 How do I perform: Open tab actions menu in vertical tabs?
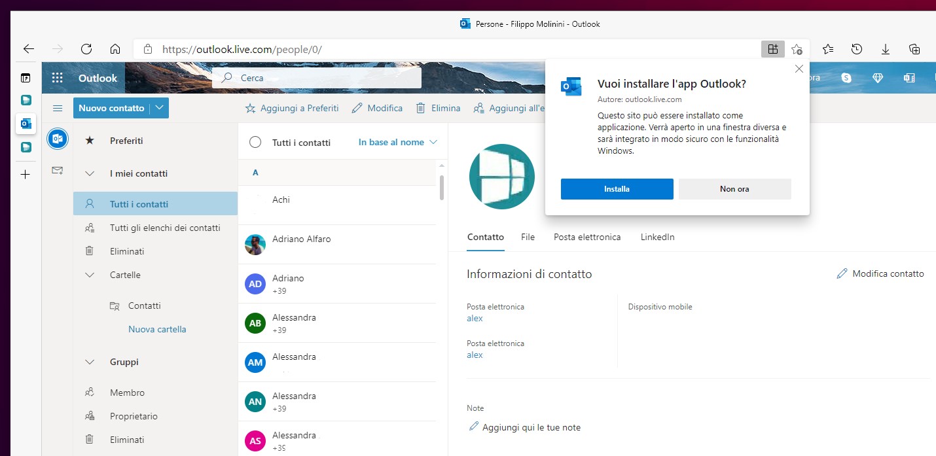(x=26, y=78)
